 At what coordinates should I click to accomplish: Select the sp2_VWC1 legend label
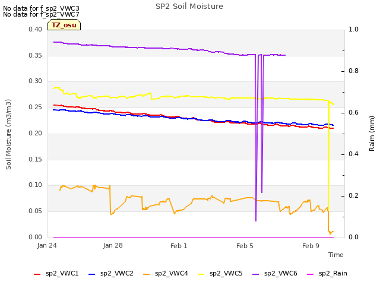(62, 273)
